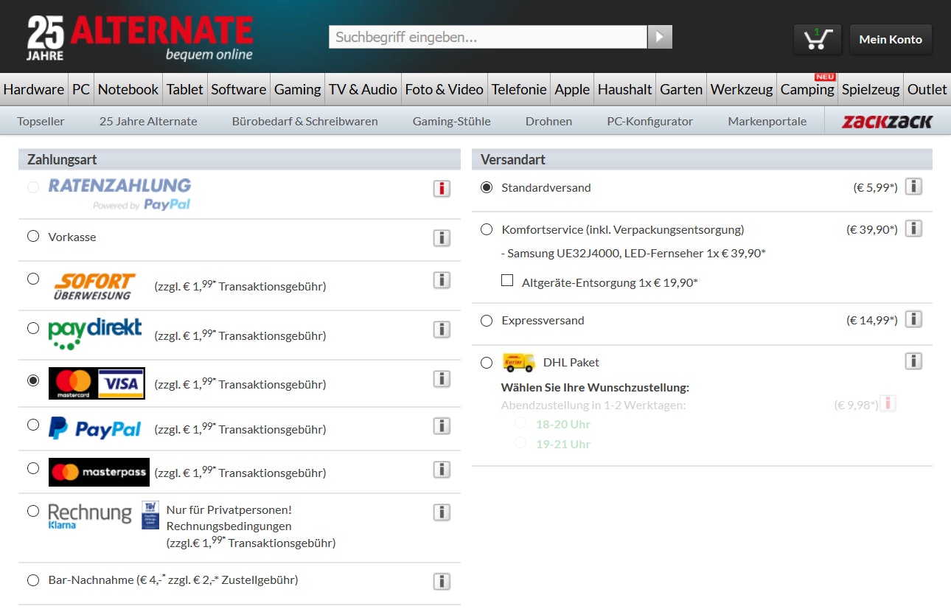
Task: Click the red Ratenzahlung info icon
Action: 442,189
